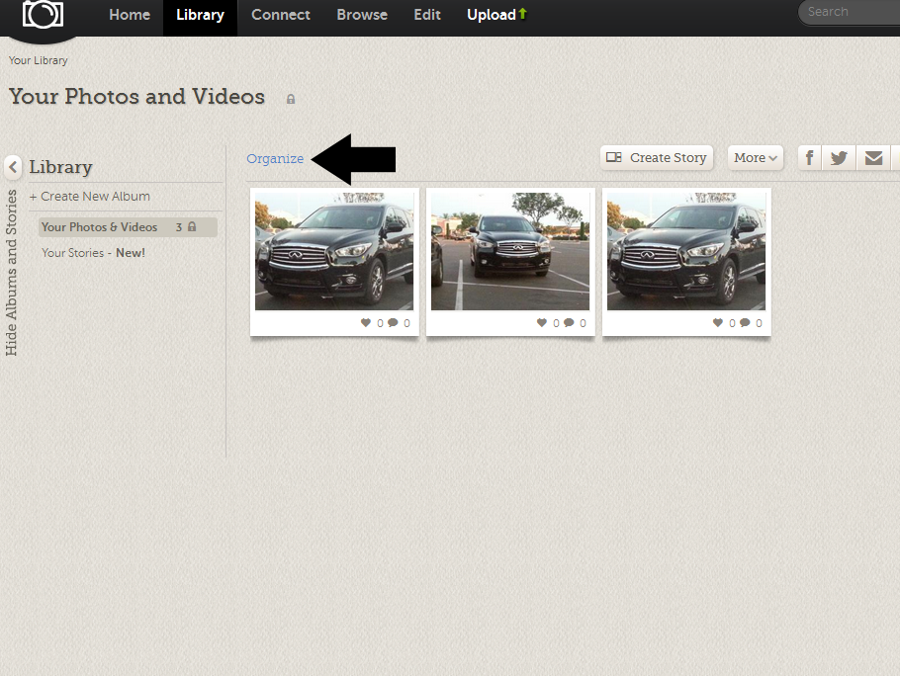Viewport: 900px width, 676px height.
Task: Open the Home tab
Action: [130, 15]
